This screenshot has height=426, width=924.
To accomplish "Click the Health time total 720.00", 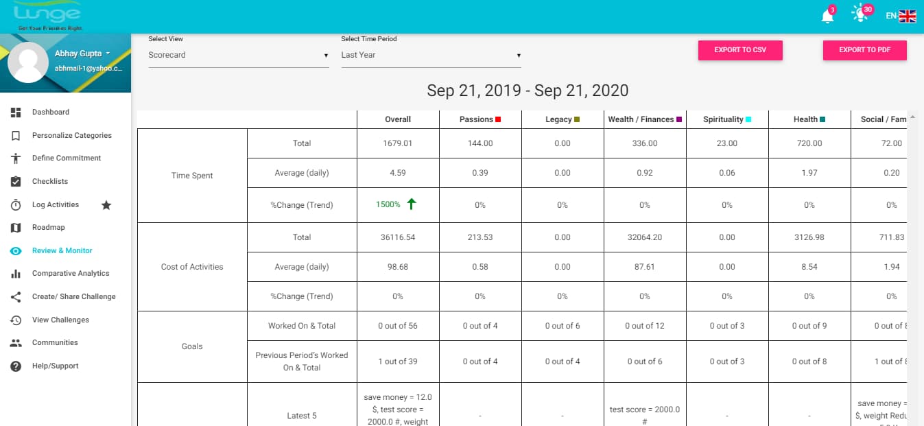I will (x=809, y=143).
